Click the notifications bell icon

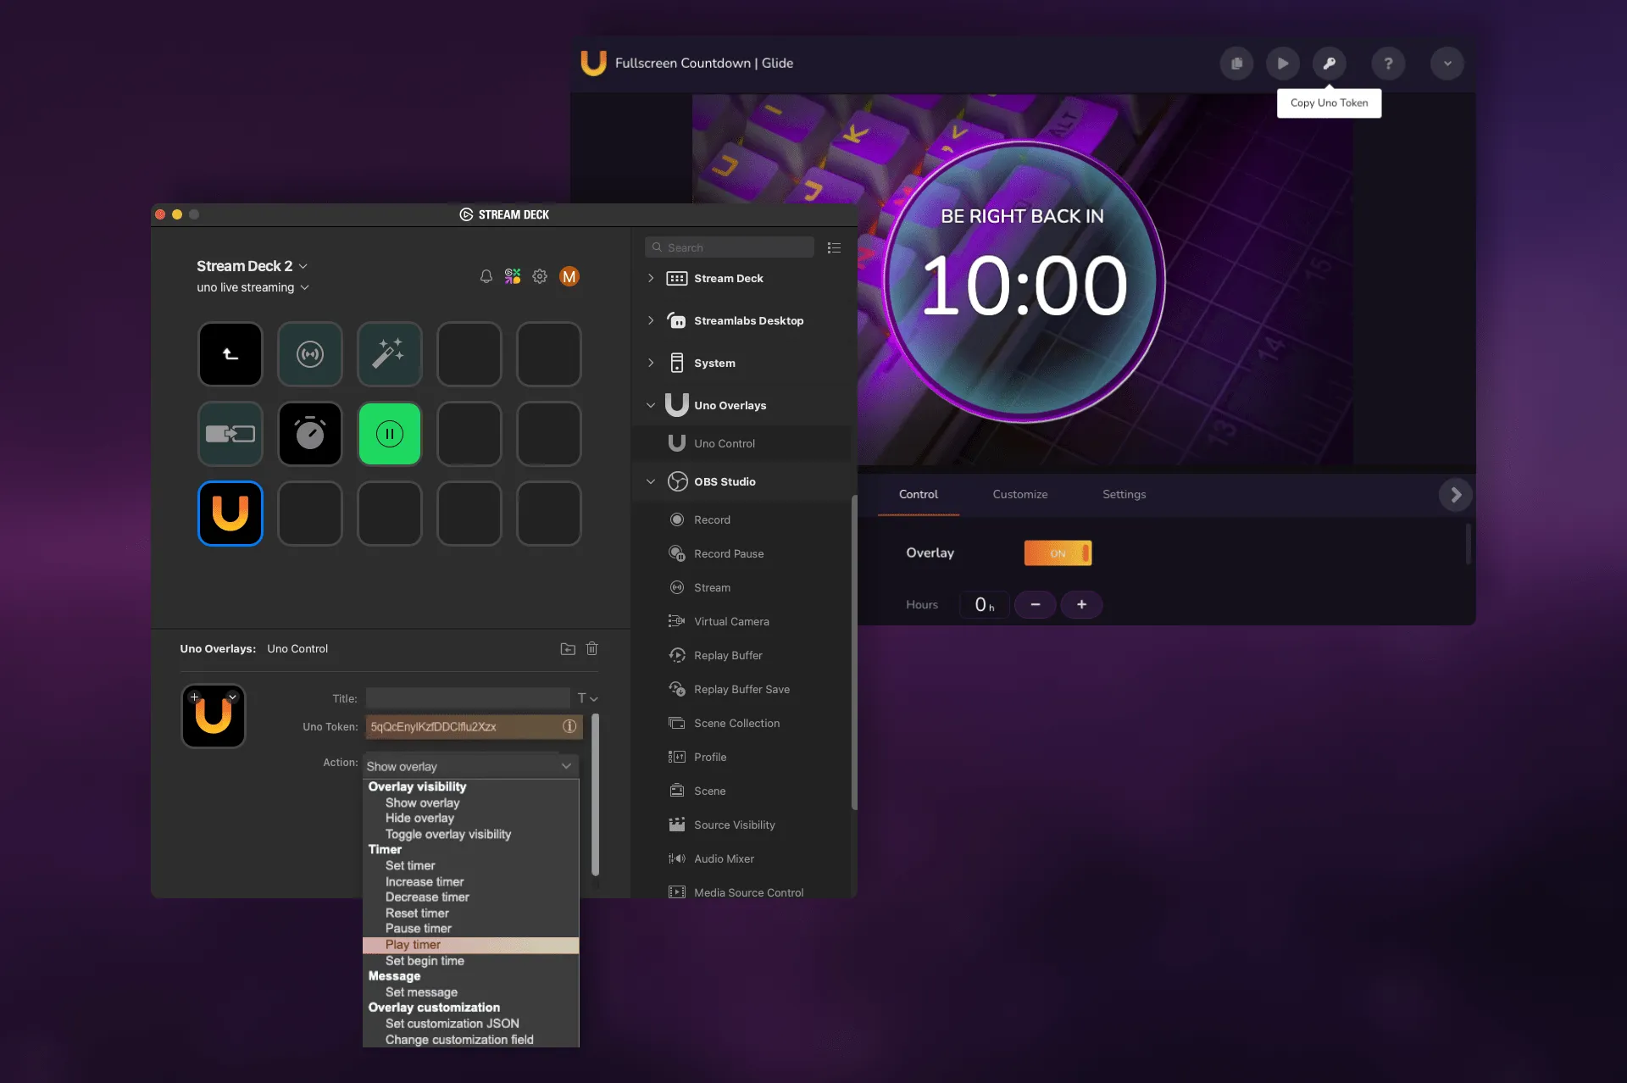click(x=486, y=276)
